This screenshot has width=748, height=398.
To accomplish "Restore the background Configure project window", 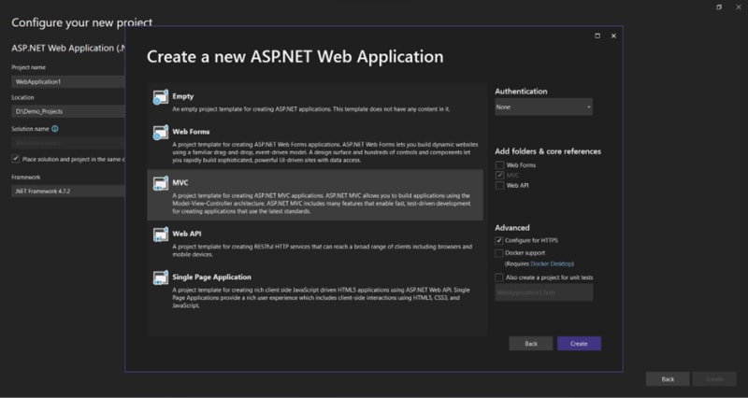I will pyautogui.click(x=719, y=7).
